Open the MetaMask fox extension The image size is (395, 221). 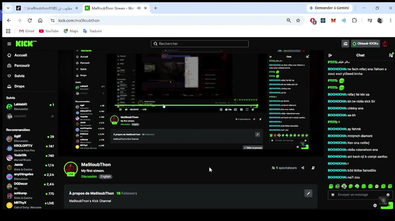coord(333,21)
